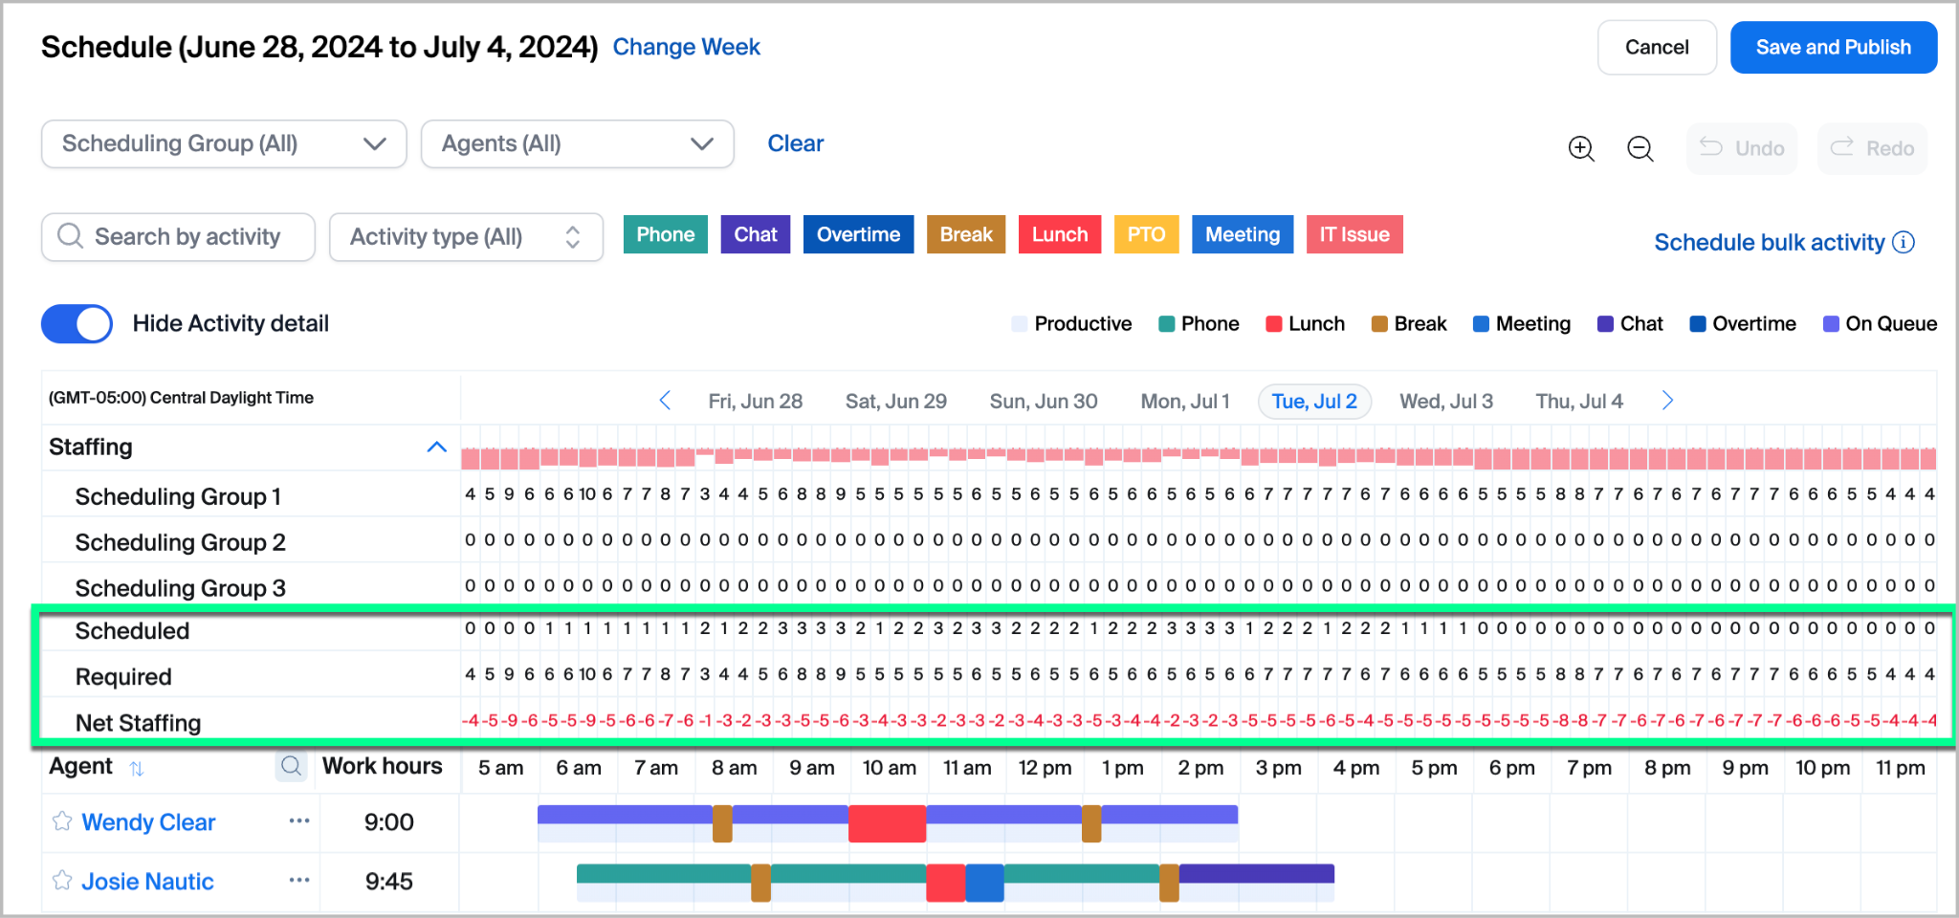
Task: Open the Scheduling Group (All) dropdown
Action: coord(224,144)
